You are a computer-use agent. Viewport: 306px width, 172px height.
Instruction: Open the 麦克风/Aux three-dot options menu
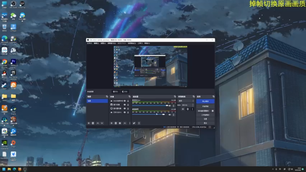pyautogui.click(x=174, y=106)
